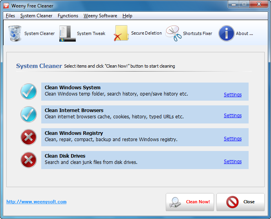Select the Shortcuts Fixer toolbar label
This screenshot has height=219, width=271.
(x=198, y=33)
